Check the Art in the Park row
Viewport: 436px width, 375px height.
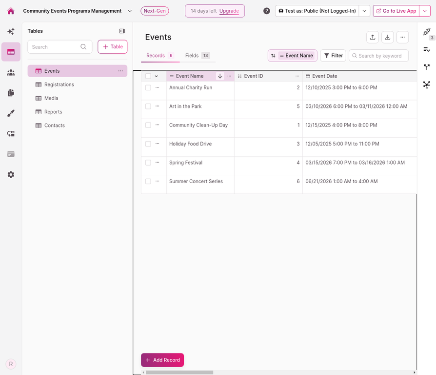tap(148, 106)
